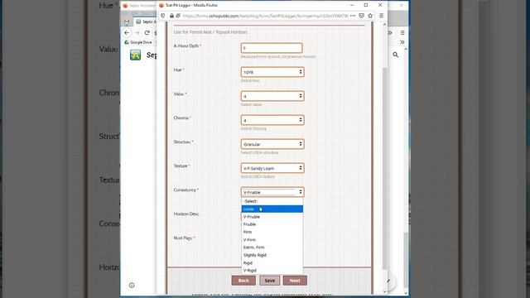Image resolution: width=530 pixels, height=298 pixels.
Task: Choose the -Select- option in Consistency list
Action: tap(272, 201)
